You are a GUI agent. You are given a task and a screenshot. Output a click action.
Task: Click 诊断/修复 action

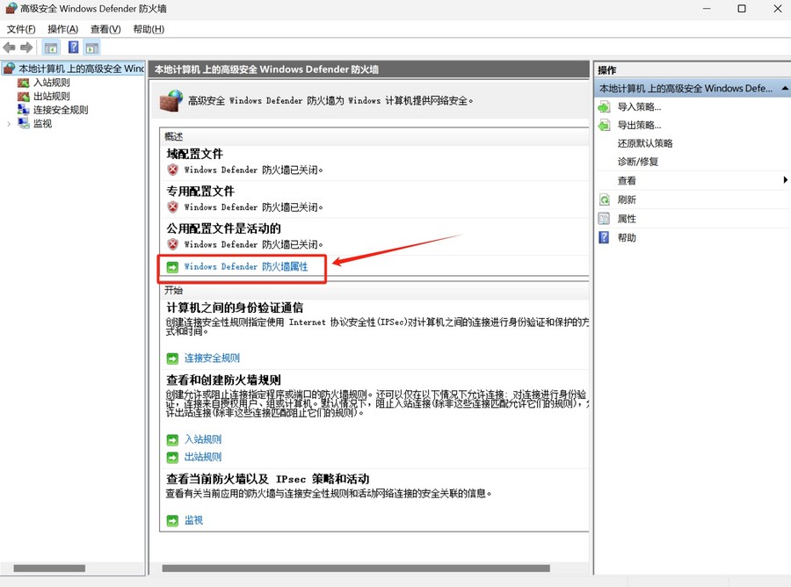tap(638, 162)
